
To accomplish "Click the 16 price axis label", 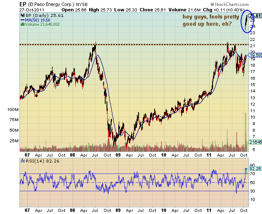I will coord(253,78).
